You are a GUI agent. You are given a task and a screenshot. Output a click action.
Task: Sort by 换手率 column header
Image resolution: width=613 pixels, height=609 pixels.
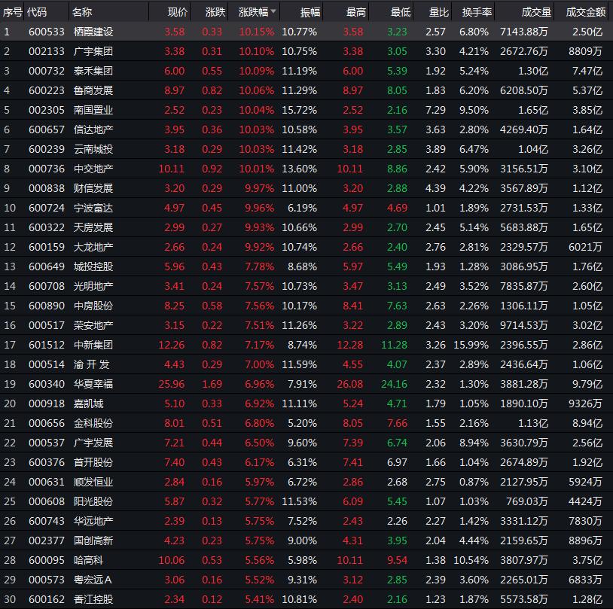(x=477, y=12)
